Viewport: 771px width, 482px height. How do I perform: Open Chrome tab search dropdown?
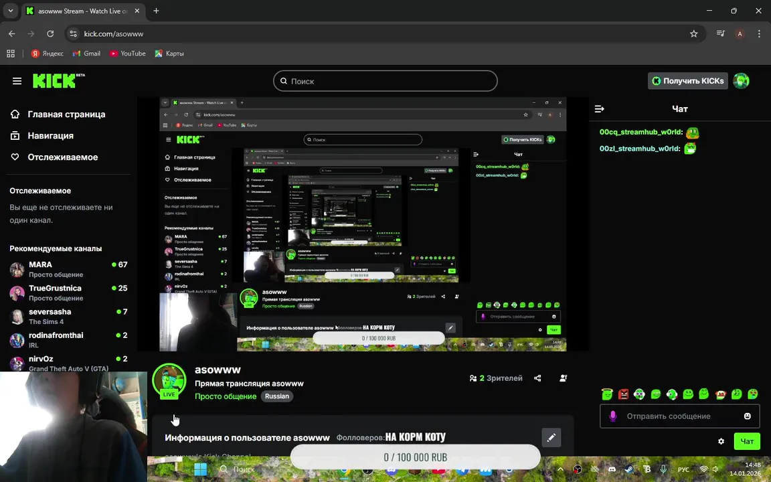tap(10, 11)
